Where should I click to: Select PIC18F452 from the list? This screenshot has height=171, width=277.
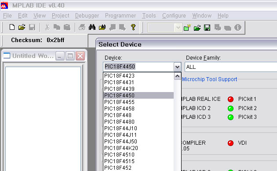(x=138, y=167)
